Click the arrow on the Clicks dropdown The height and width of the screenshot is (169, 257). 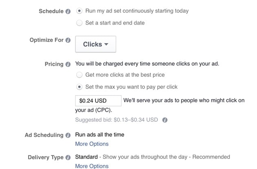click(x=106, y=44)
